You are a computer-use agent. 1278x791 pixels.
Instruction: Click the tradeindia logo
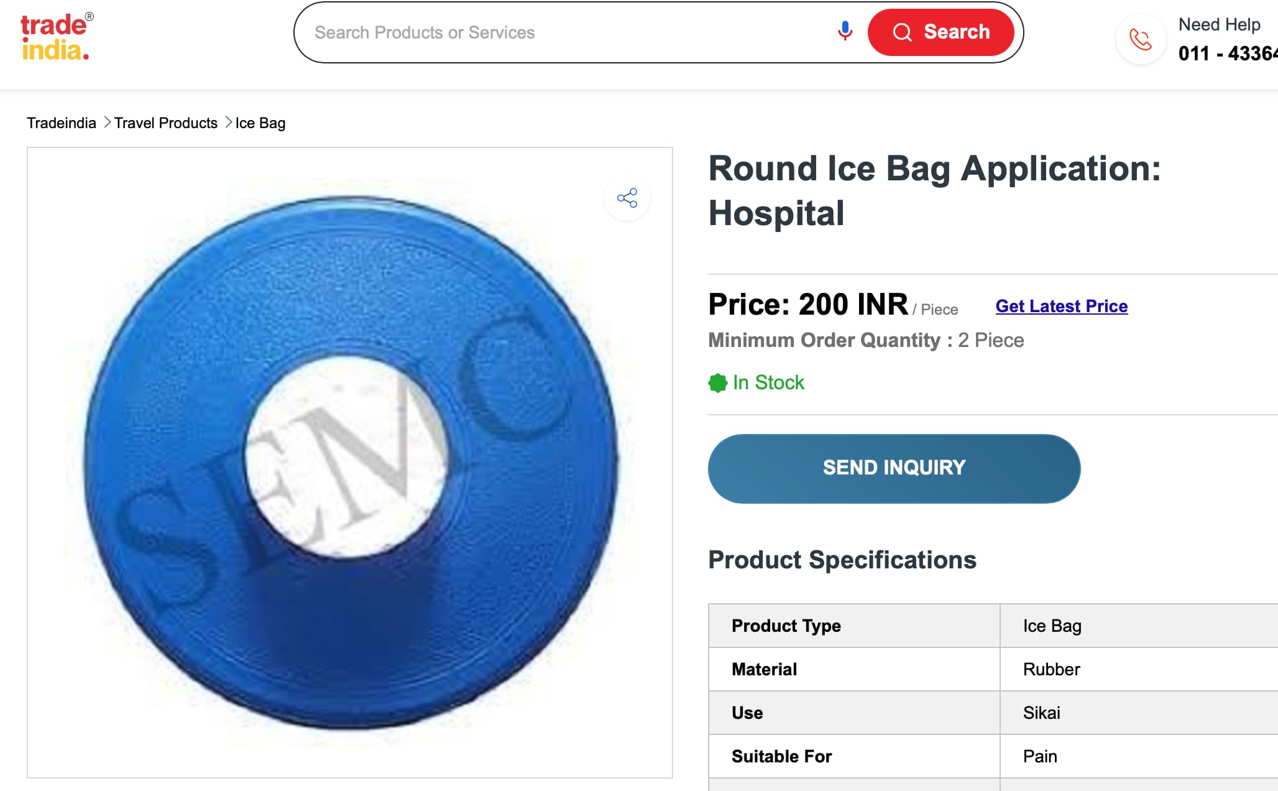click(57, 37)
